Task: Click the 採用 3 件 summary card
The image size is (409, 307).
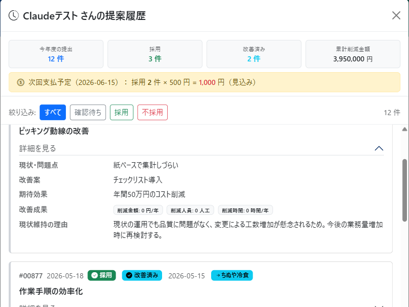Action: click(x=155, y=54)
